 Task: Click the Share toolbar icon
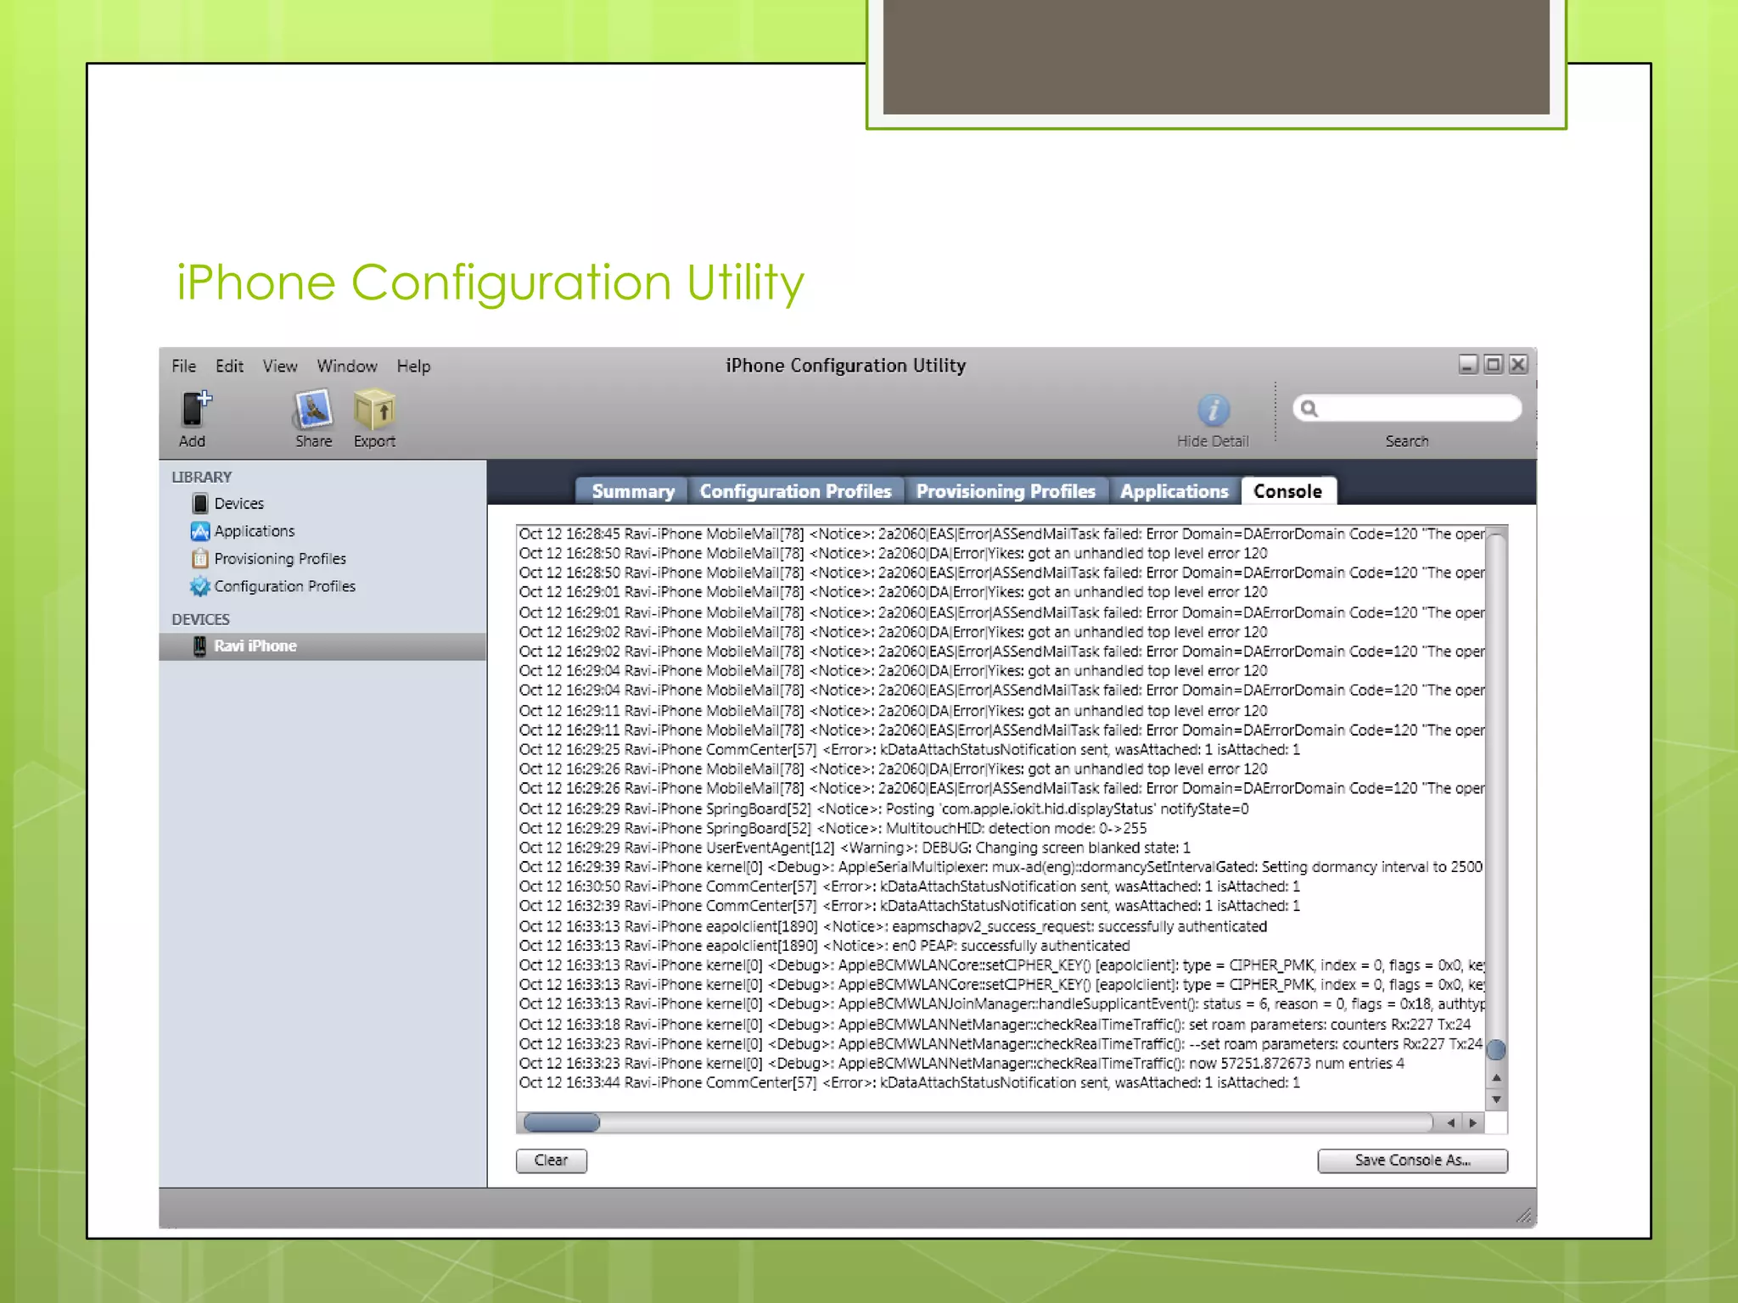point(313,409)
